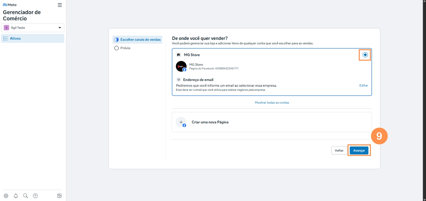The width and height of the screenshot is (426, 201).
Task: Click the MG Store page avatar
Action: pos(181,66)
